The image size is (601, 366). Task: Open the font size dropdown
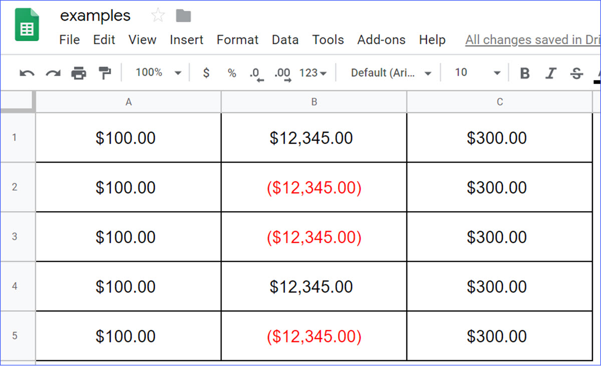pyautogui.click(x=476, y=72)
